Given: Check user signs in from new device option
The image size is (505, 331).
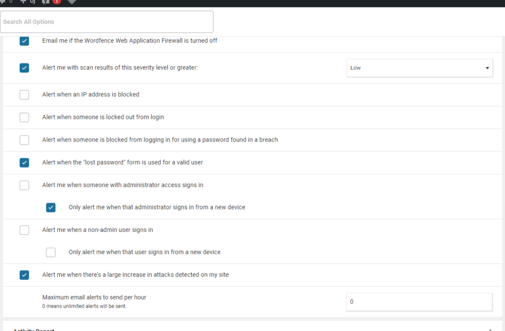Looking at the screenshot, I should (x=51, y=253).
